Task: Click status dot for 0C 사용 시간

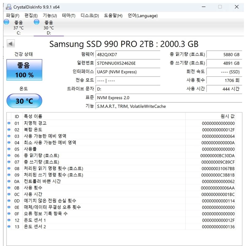Action: [x=9, y=194]
